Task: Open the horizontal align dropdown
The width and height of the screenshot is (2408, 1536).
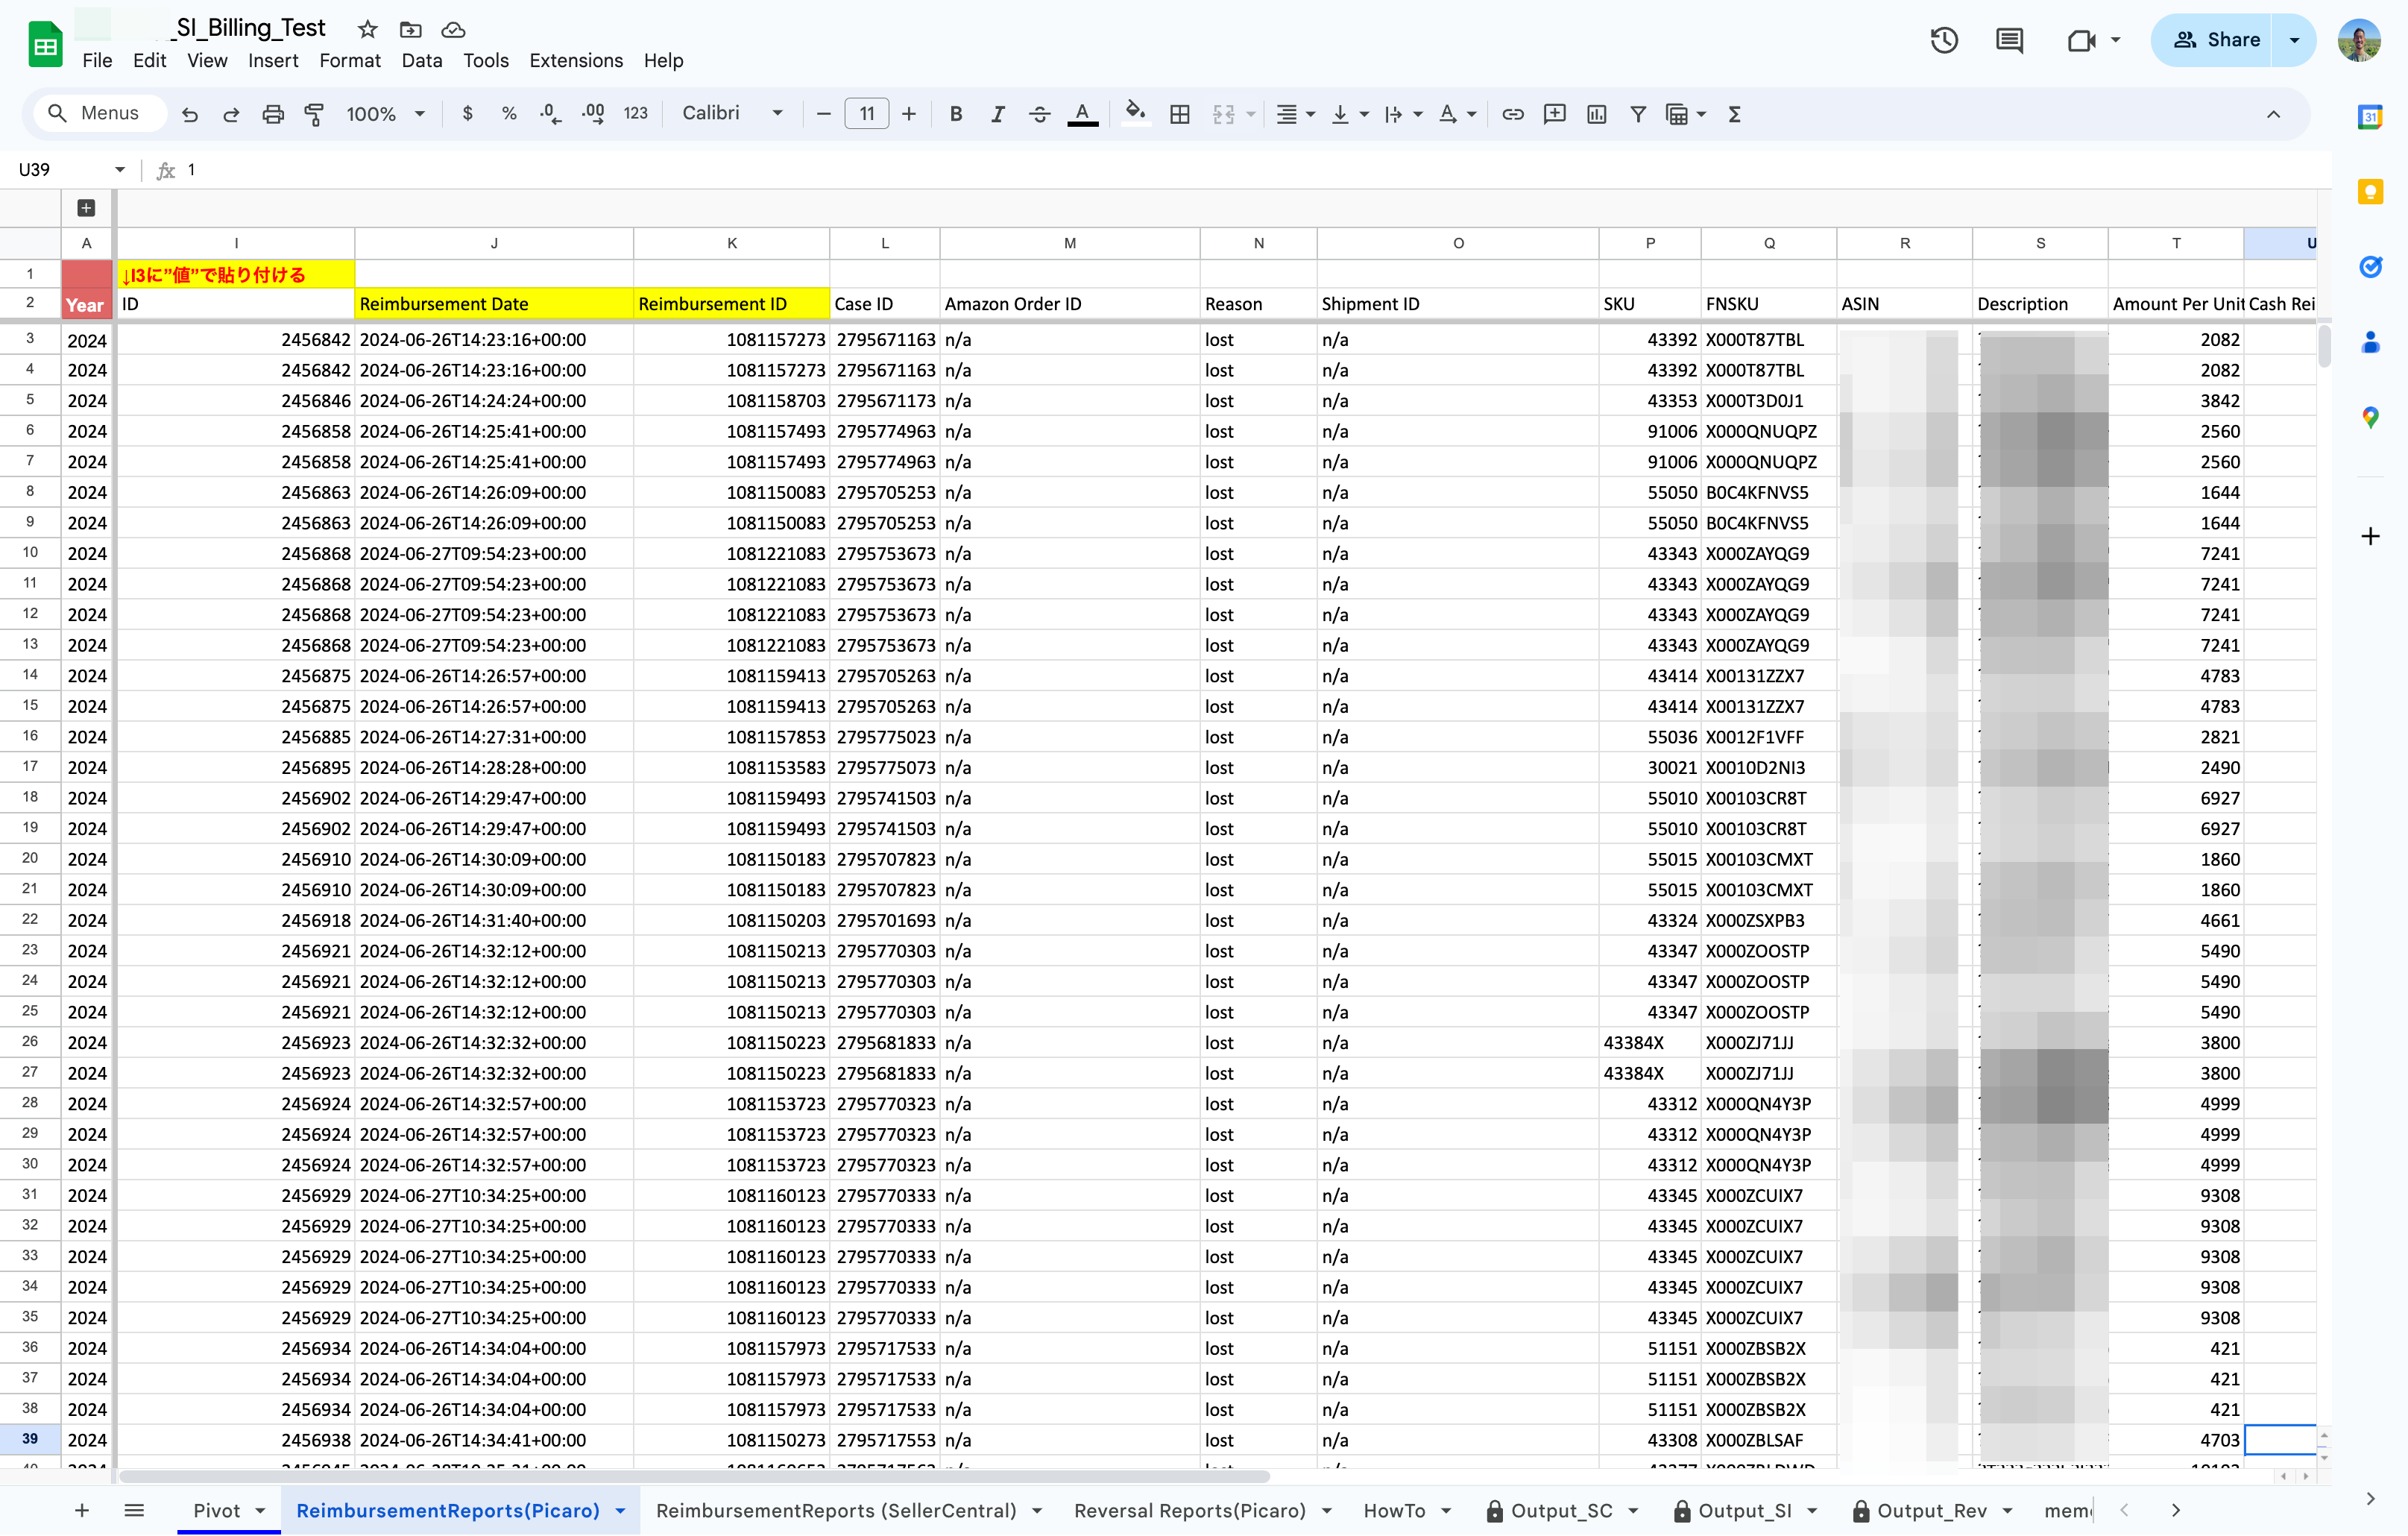Action: (x=1296, y=114)
